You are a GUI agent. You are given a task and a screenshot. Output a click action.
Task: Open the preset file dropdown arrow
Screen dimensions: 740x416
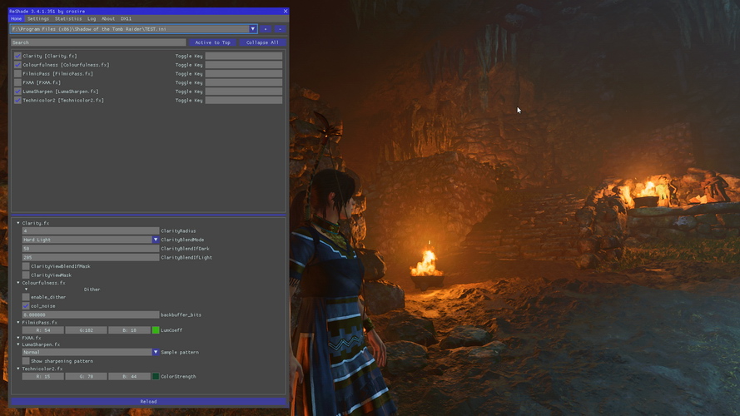click(x=253, y=29)
